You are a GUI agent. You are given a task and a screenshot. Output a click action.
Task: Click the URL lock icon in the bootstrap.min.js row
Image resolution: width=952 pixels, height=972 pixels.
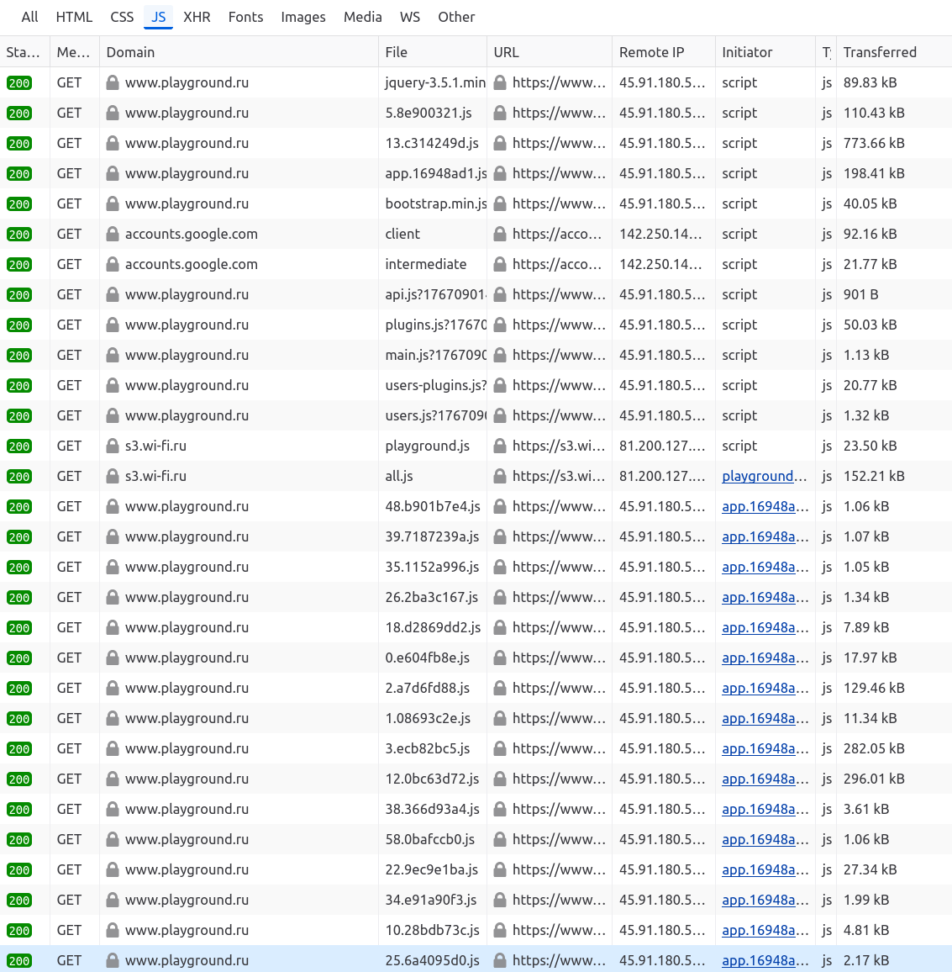coord(500,203)
